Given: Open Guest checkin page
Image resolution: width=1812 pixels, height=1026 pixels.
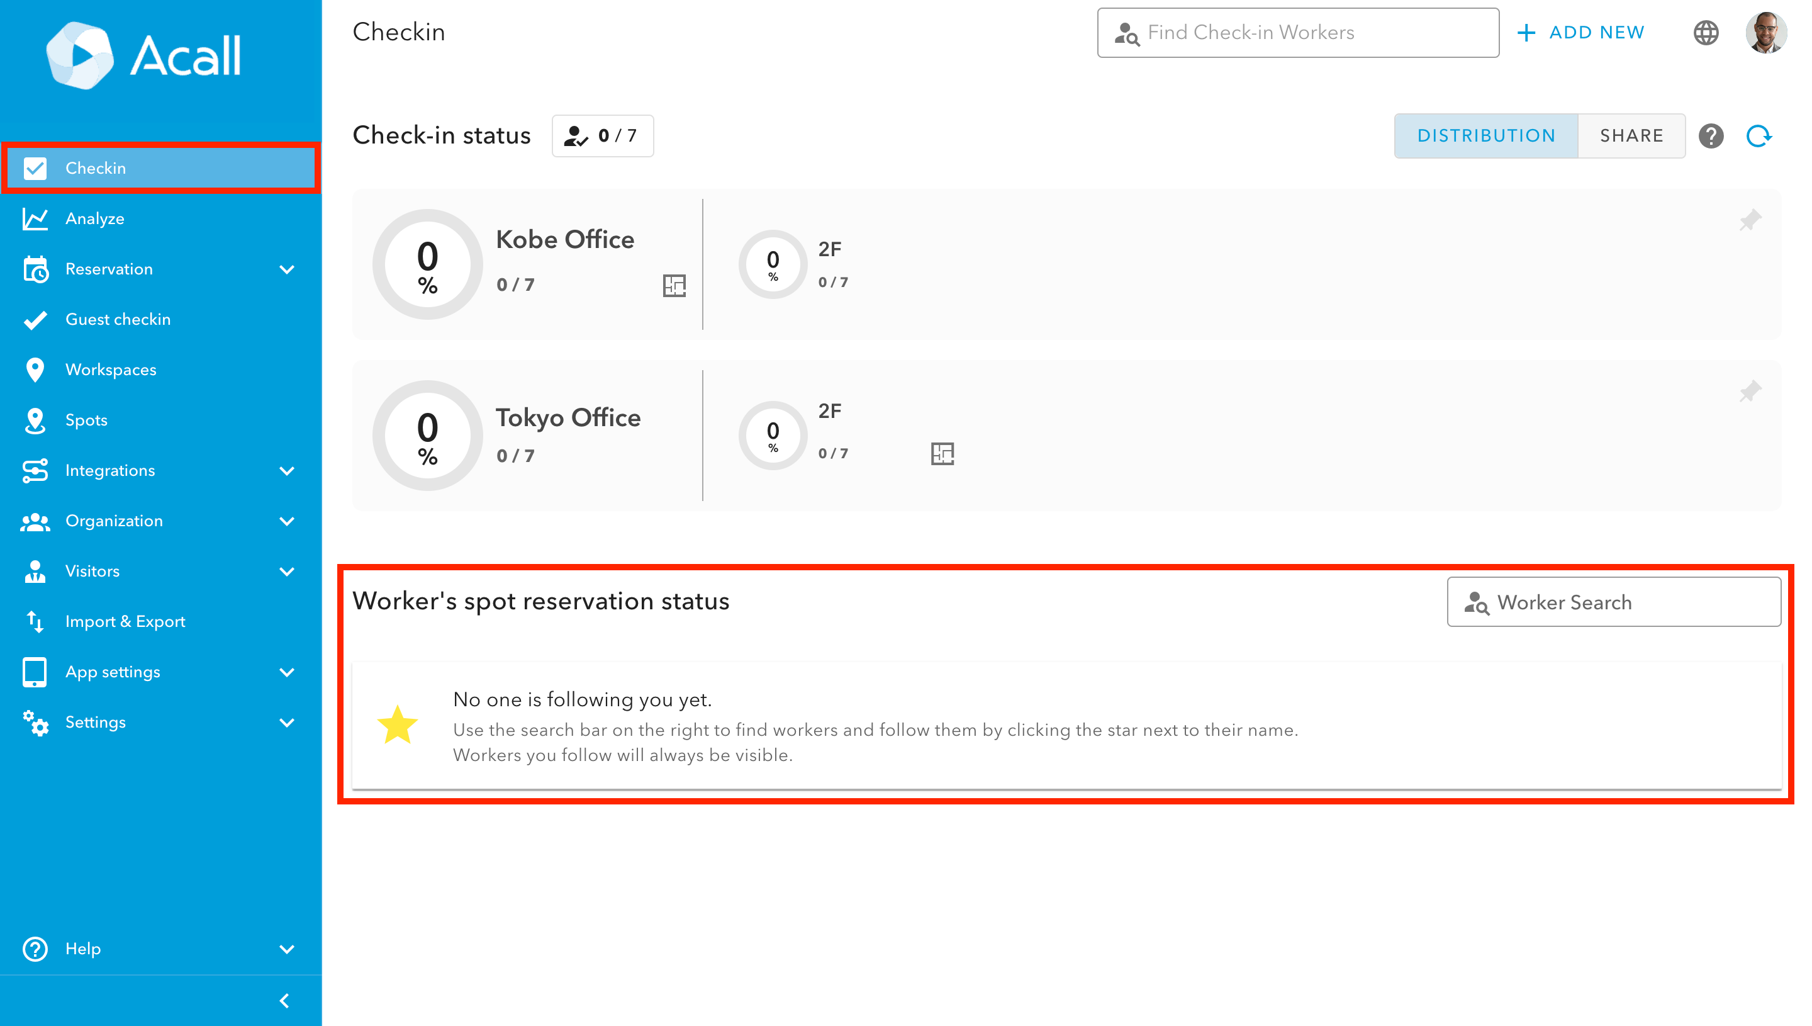Looking at the screenshot, I should point(118,319).
